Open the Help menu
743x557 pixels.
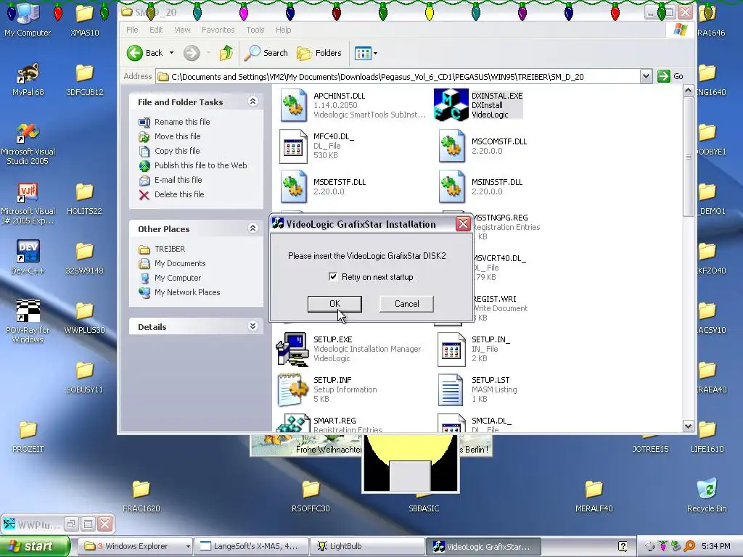coord(284,30)
